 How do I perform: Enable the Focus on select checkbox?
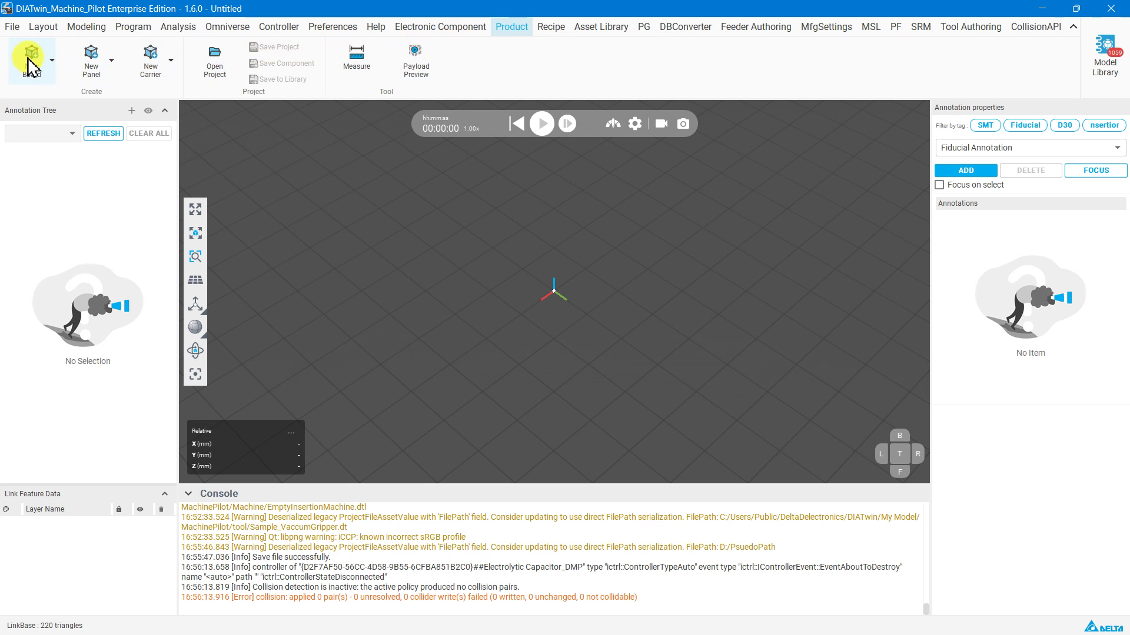tap(939, 185)
